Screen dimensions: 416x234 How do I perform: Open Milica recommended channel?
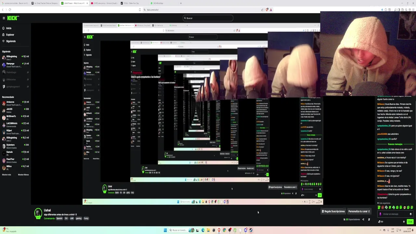point(15,167)
